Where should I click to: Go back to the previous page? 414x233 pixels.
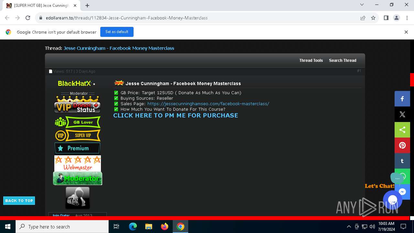click(7, 18)
